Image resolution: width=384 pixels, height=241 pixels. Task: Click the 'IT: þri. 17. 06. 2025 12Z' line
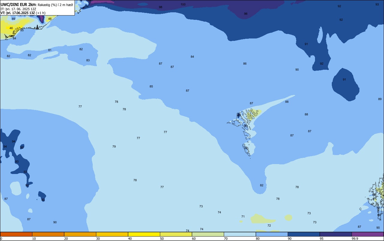click(18, 9)
